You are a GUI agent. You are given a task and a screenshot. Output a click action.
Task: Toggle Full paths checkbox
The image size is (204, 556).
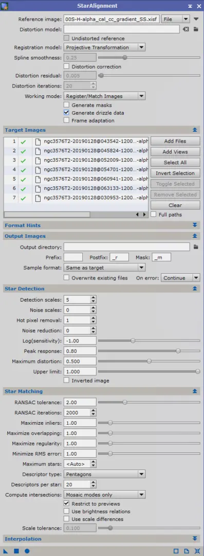pyautogui.click(x=153, y=215)
